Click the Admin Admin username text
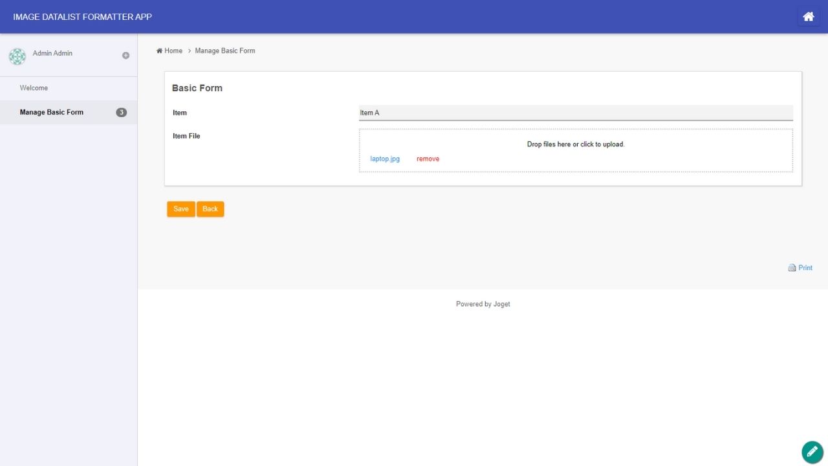The width and height of the screenshot is (828, 466). click(52, 53)
